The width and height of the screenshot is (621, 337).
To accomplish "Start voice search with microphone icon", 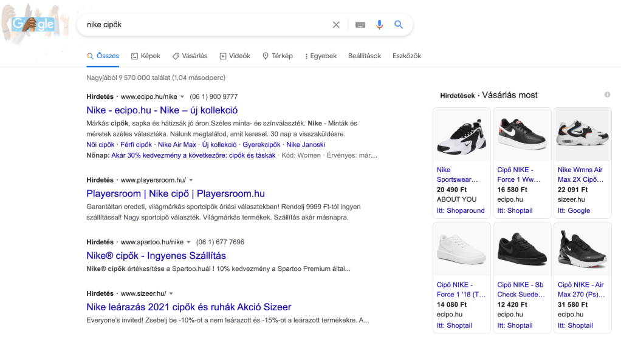I will coord(379,25).
